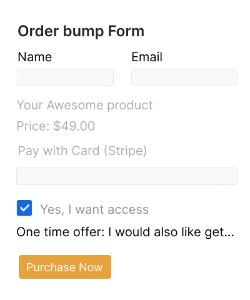This screenshot has height=300, width=250.
Task: Focus the Name input field
Action: point(66,77)
